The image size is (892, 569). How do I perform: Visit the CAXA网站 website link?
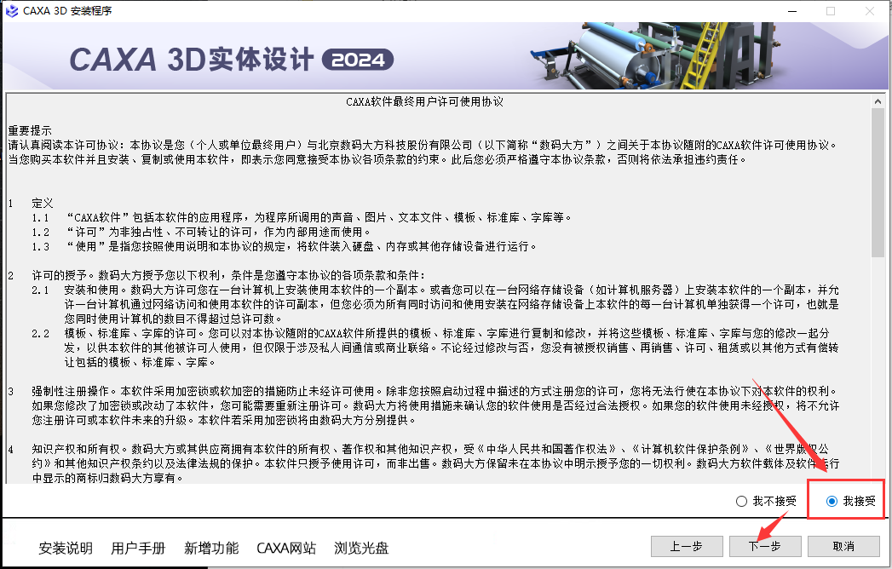pos(285,549)
